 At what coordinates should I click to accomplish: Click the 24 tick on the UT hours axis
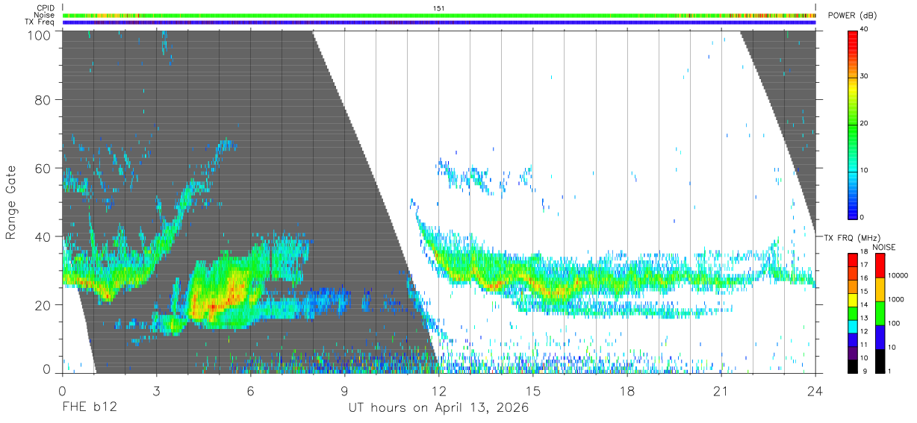click(x=815, y=390)
